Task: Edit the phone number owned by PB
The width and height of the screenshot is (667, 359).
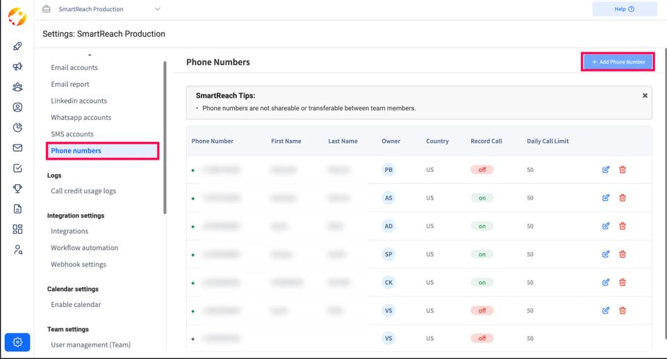Action: pyautogui.click(x=606, y=169)
